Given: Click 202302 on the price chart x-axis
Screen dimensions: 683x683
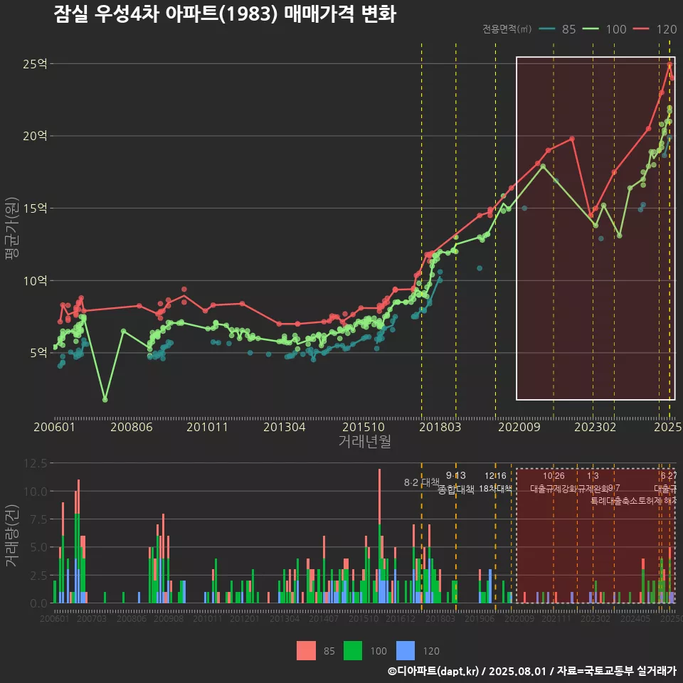Looking at the screenshot, I should click(x=595, y=427).
